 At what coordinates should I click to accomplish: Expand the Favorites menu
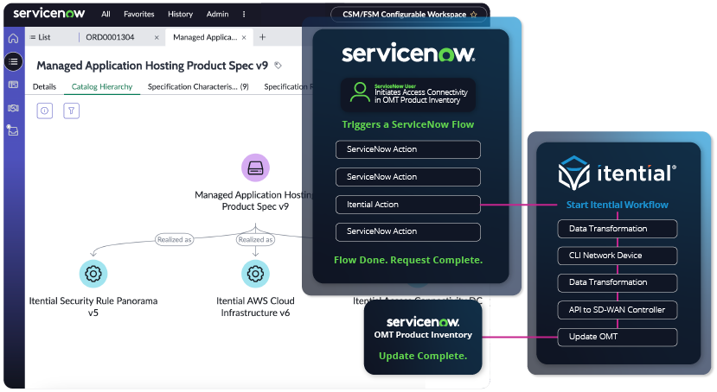click(x=138, y=15)
